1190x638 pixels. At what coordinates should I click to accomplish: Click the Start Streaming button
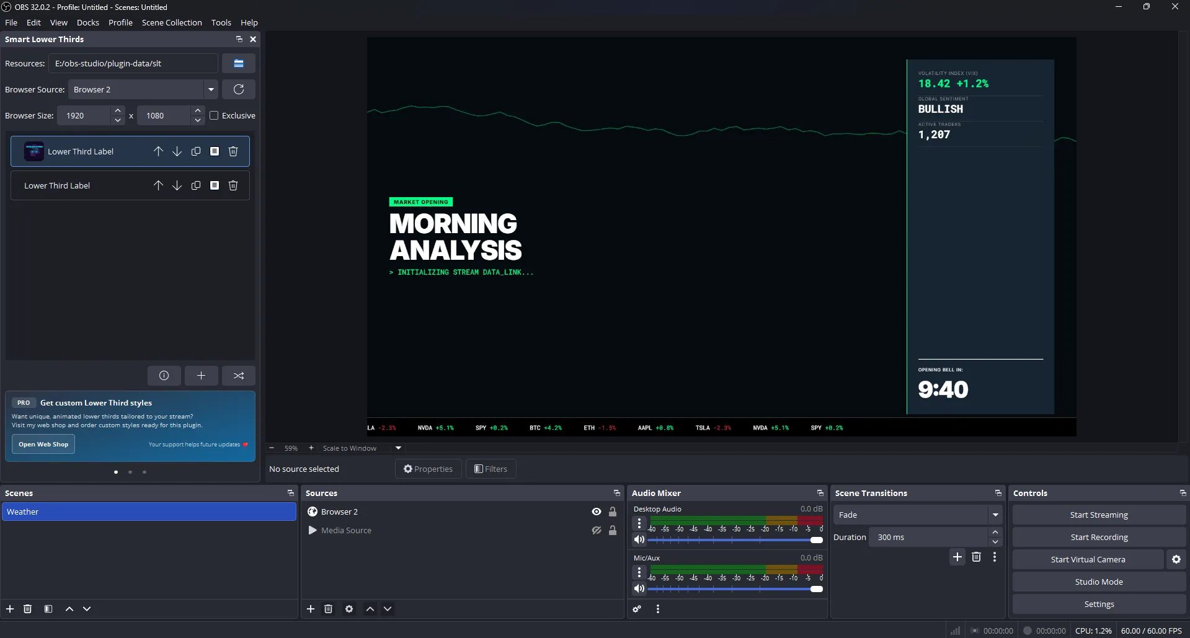click(x=1098, y=514)
